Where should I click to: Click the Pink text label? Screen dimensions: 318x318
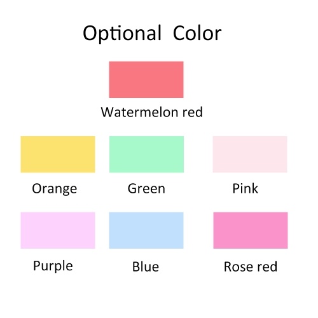point(245,188)
